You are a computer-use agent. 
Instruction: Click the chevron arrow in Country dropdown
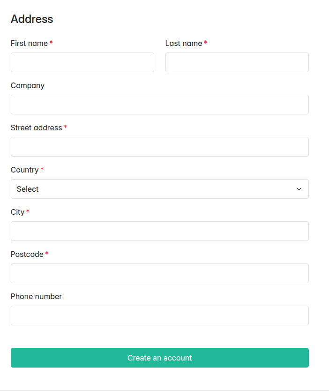coord(299,189)
